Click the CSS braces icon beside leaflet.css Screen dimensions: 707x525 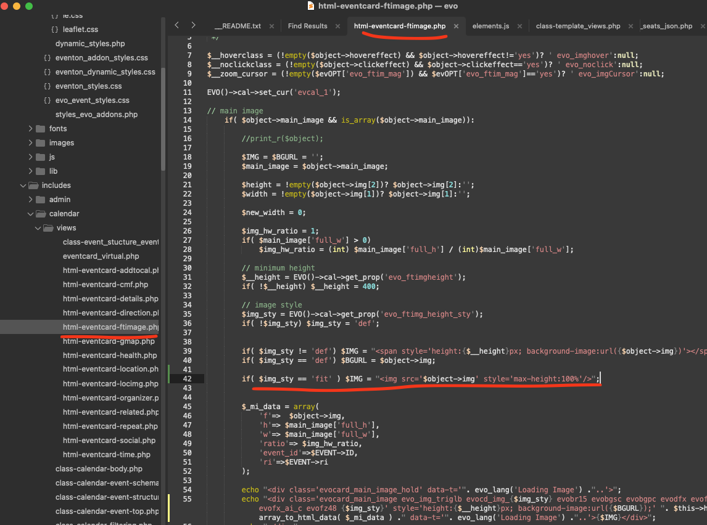[55, 30]
